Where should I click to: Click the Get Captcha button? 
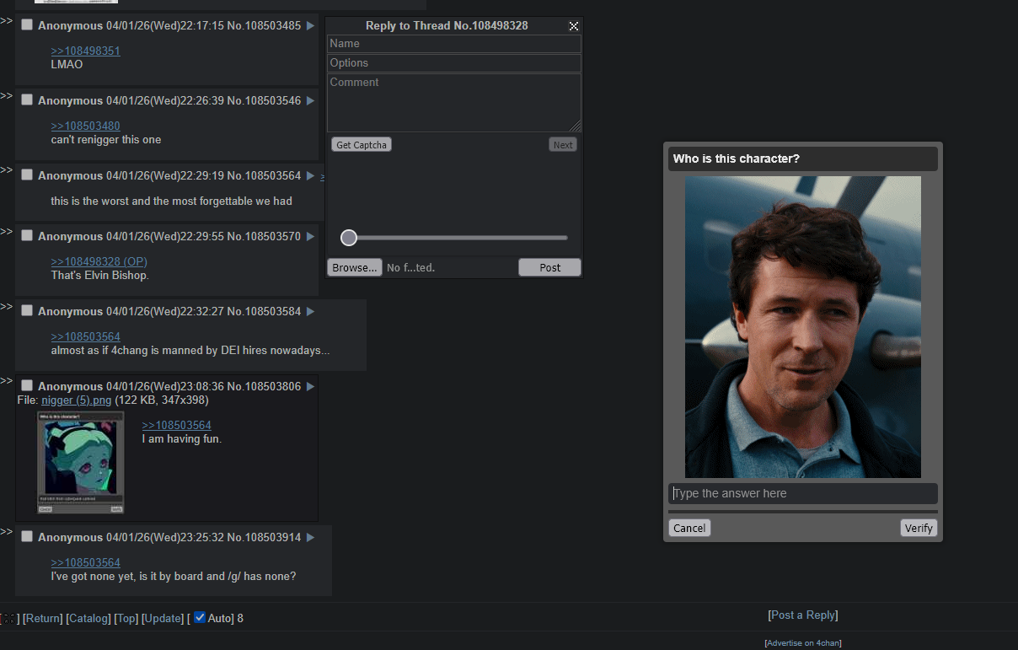362,145
